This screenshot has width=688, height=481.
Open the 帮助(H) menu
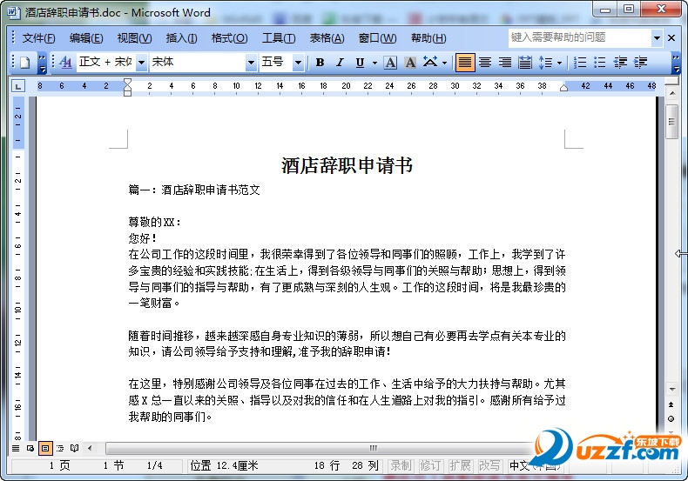pyautogui.click(x=428, y=38)
